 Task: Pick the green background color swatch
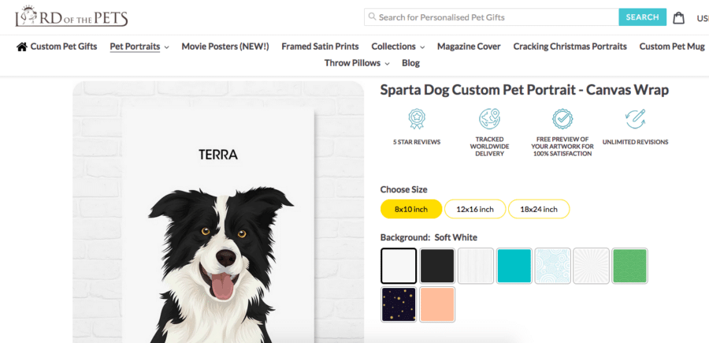[x=629, y=266]
